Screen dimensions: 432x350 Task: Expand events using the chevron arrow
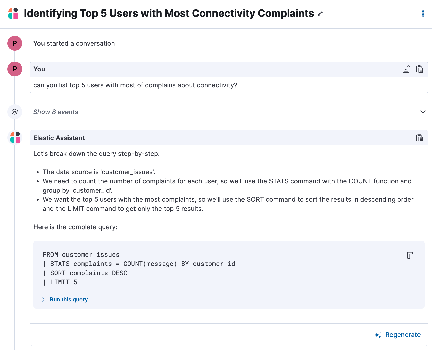423,112
